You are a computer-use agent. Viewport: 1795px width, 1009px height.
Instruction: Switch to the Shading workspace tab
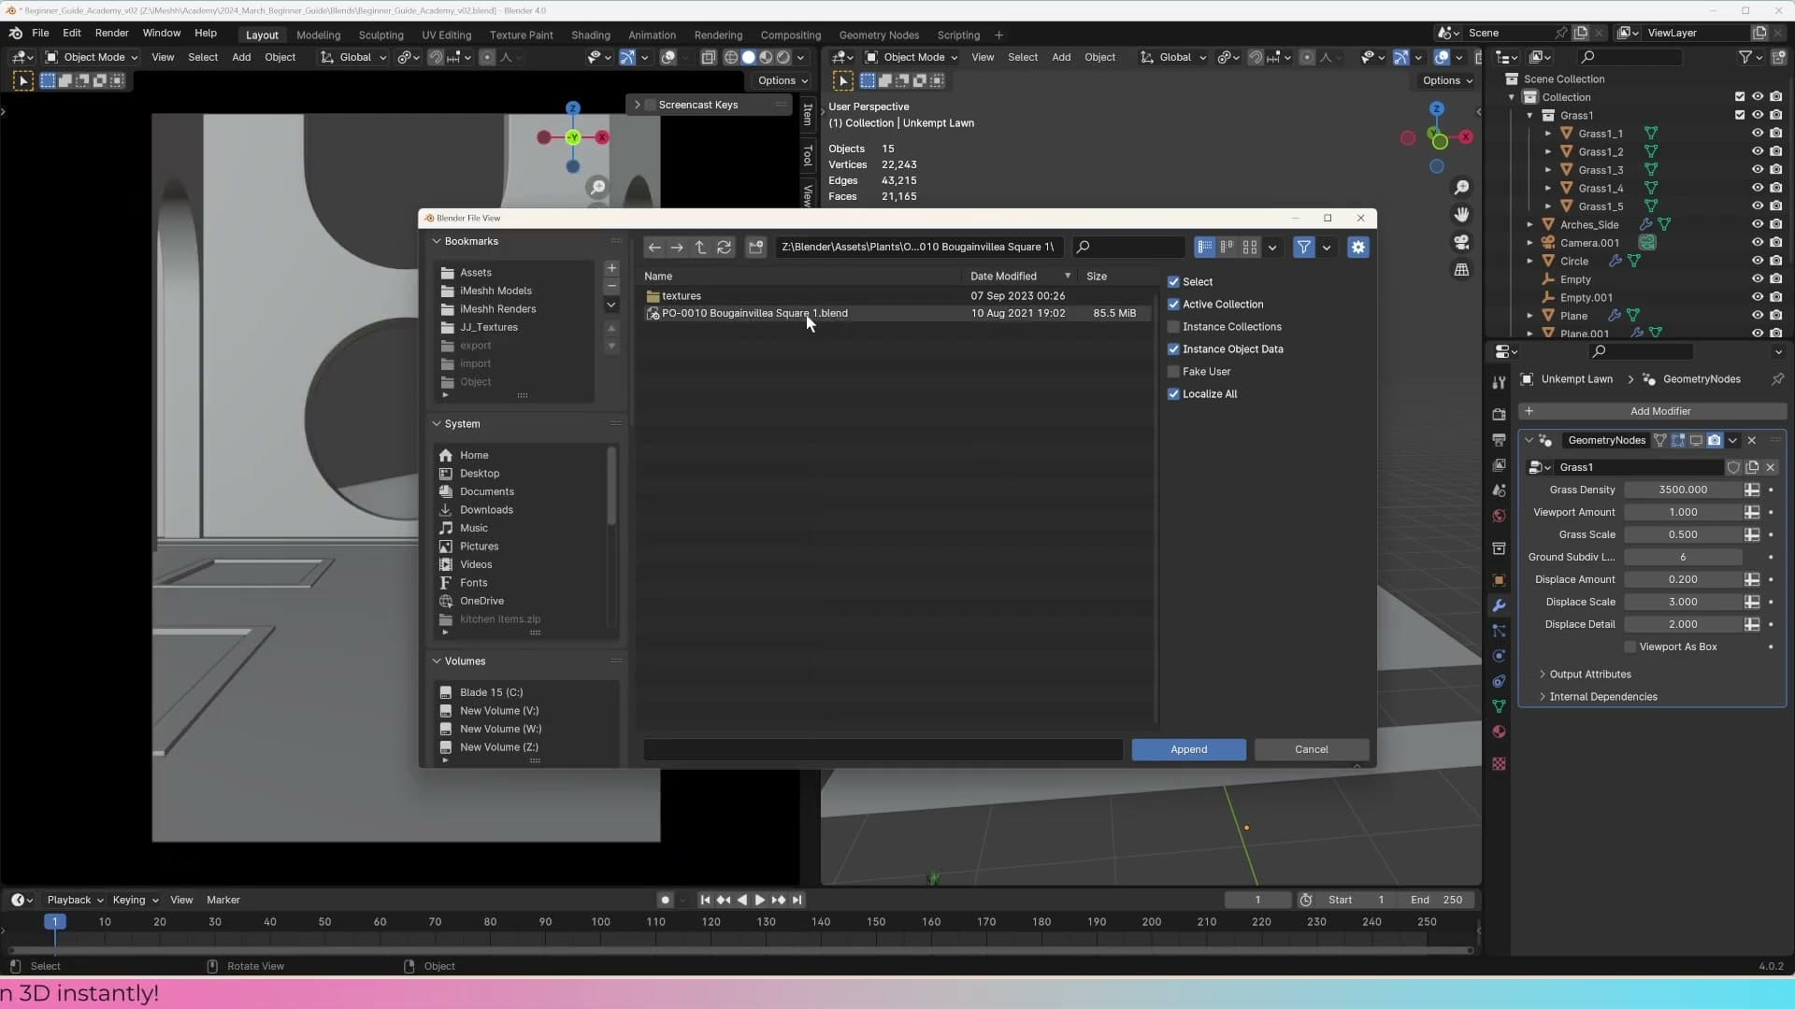click(x=591, y=36)
